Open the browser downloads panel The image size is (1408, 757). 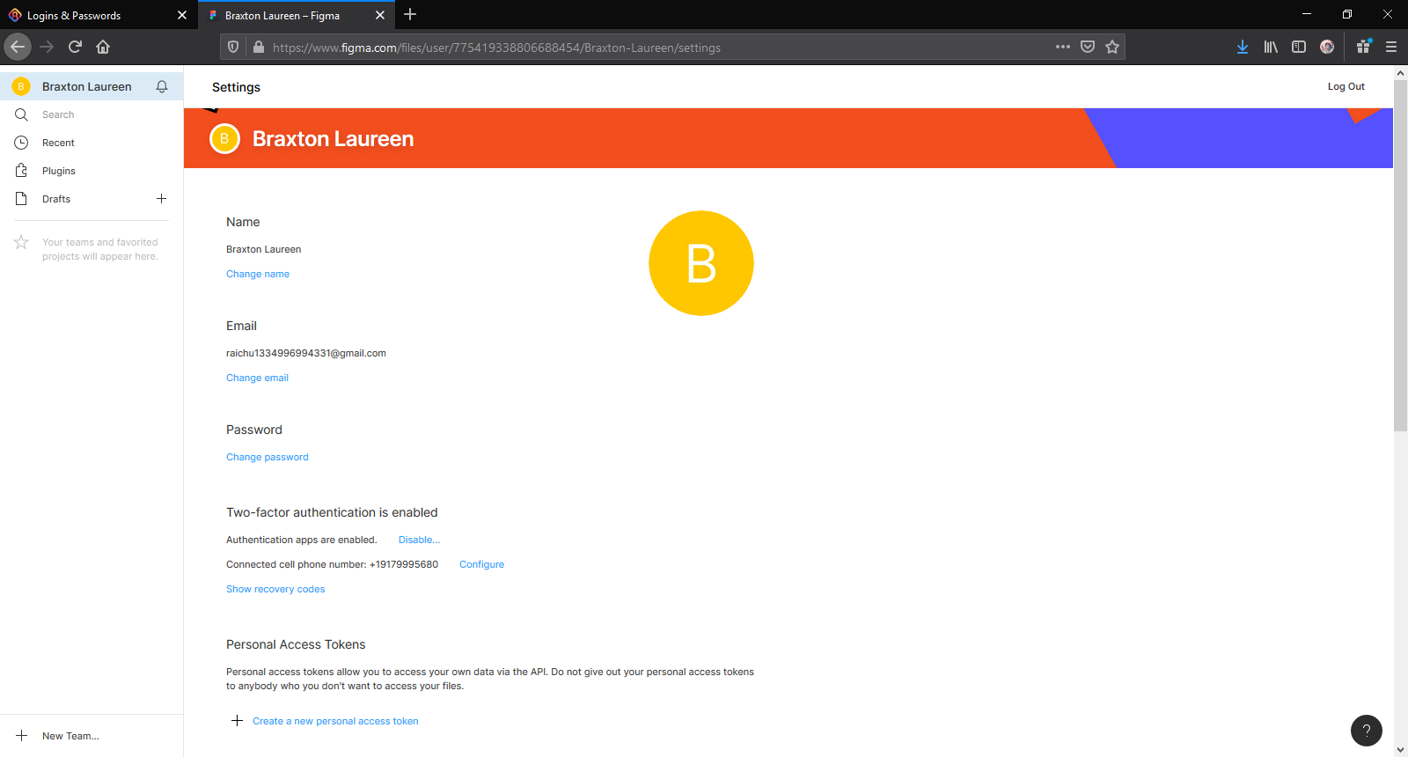tap(1243, 47)
